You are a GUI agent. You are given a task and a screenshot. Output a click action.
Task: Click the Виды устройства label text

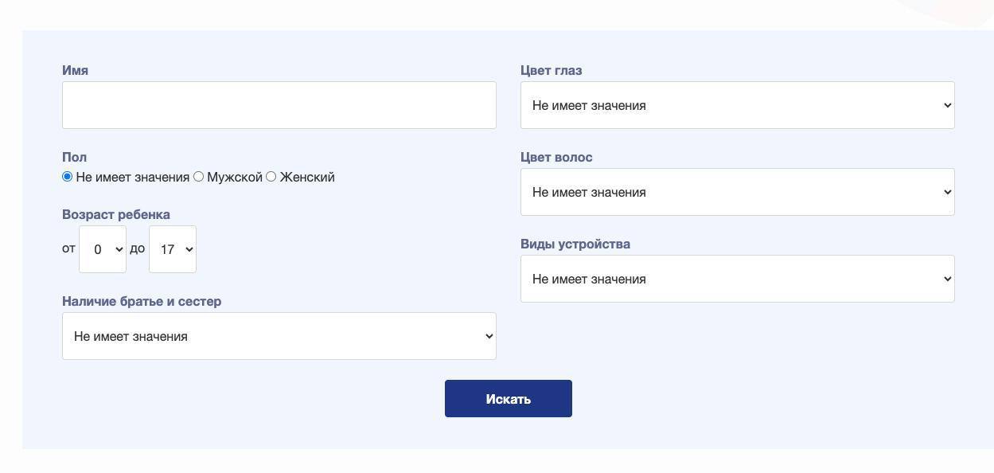point(575,244)
